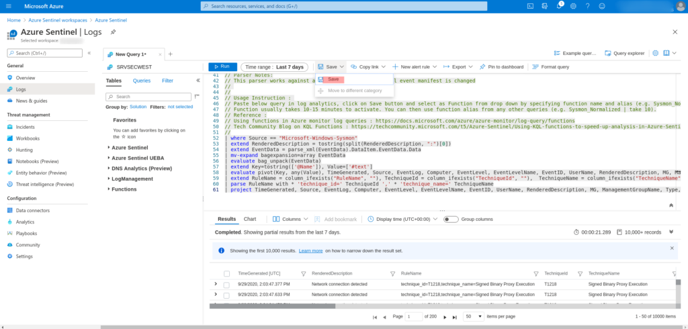
Task: Open Cloud Shell from top bar
Action: point(530,6)
